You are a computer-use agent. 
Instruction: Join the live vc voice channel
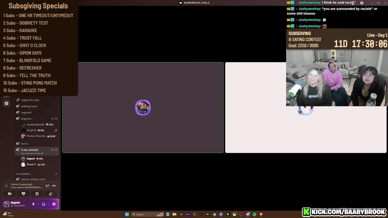[x=25, y=144]
